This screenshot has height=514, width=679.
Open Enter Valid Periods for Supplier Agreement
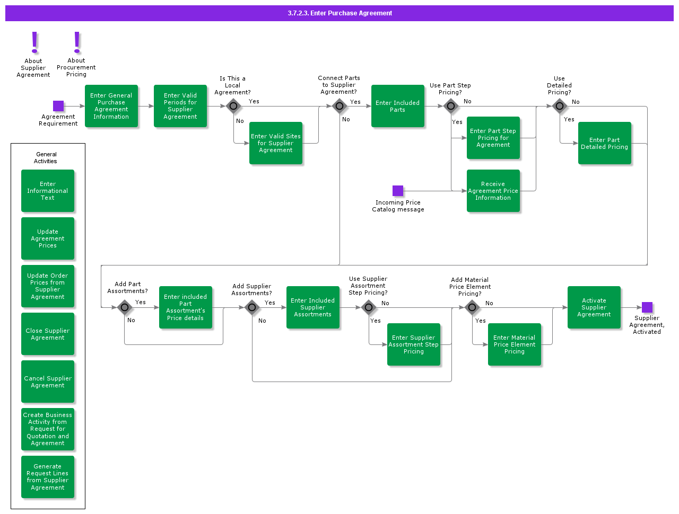[180, 106]
